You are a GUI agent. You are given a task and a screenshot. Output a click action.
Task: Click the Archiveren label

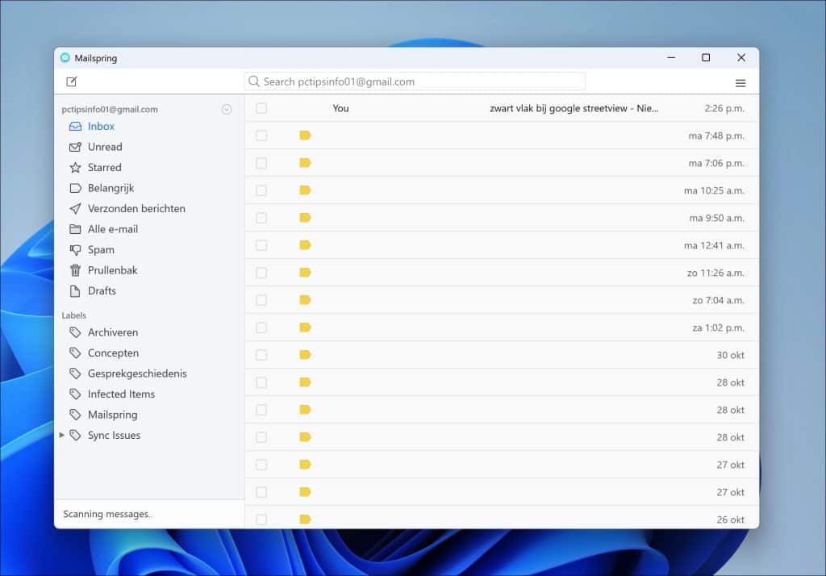tap(112, 332)
